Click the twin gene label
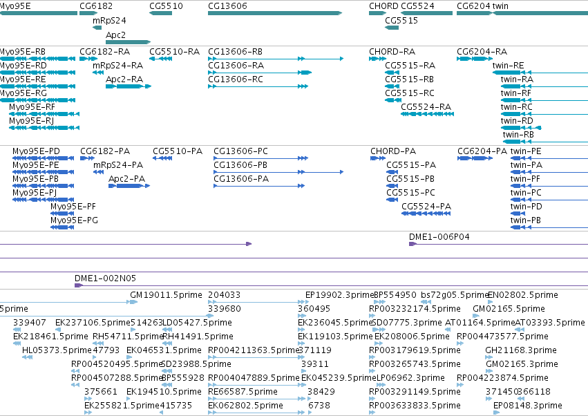Image resolution: width=588 pixels, height=416 pixels. point(500,6)
